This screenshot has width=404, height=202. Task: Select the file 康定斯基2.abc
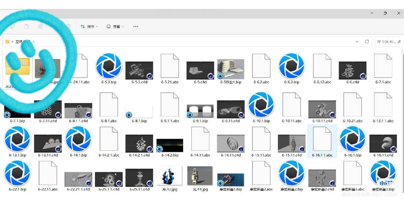(261, 176)
